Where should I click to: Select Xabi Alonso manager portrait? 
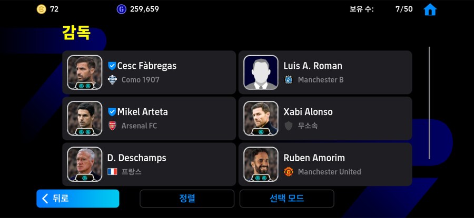(x=261, y=118)
